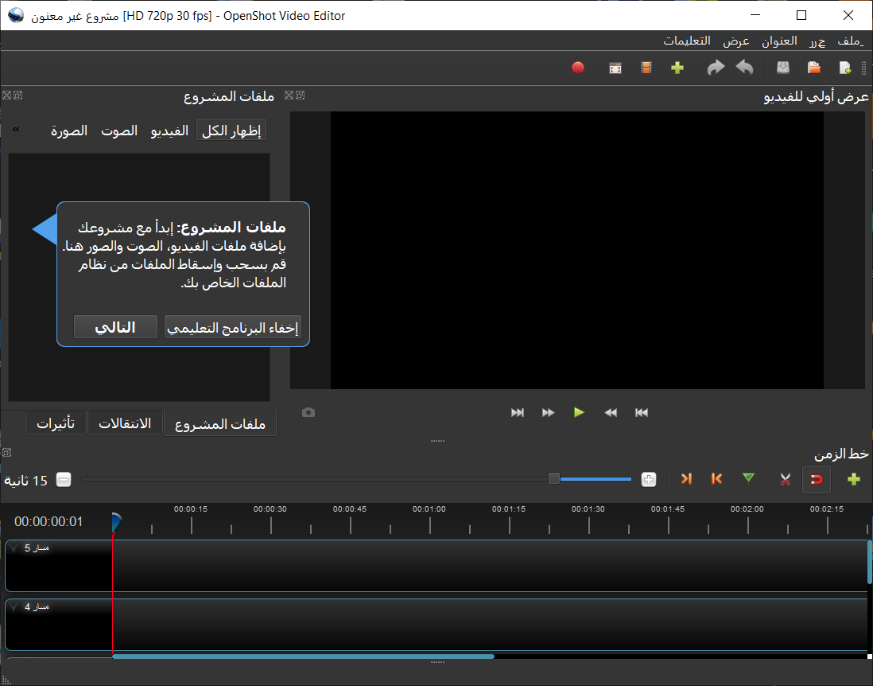Image resolution: width=873 pixels, height=686 pixels.
Task: Click the Redo arrow icon
Action: pyautogui.click(x=716, y=68)
